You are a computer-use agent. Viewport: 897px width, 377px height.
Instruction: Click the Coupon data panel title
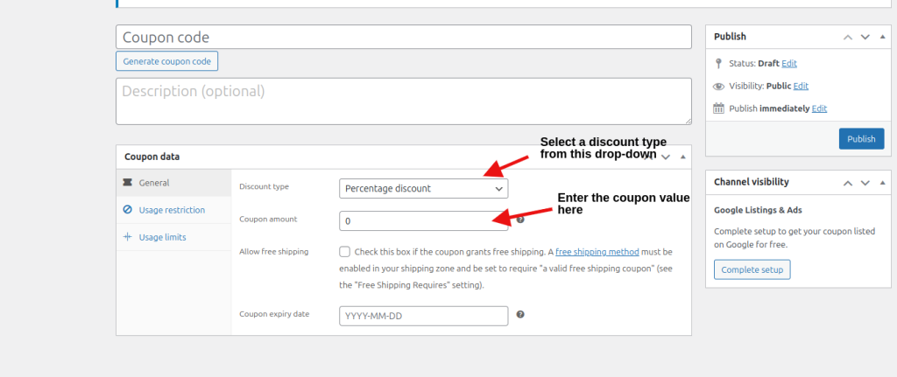tap(152, 157)
